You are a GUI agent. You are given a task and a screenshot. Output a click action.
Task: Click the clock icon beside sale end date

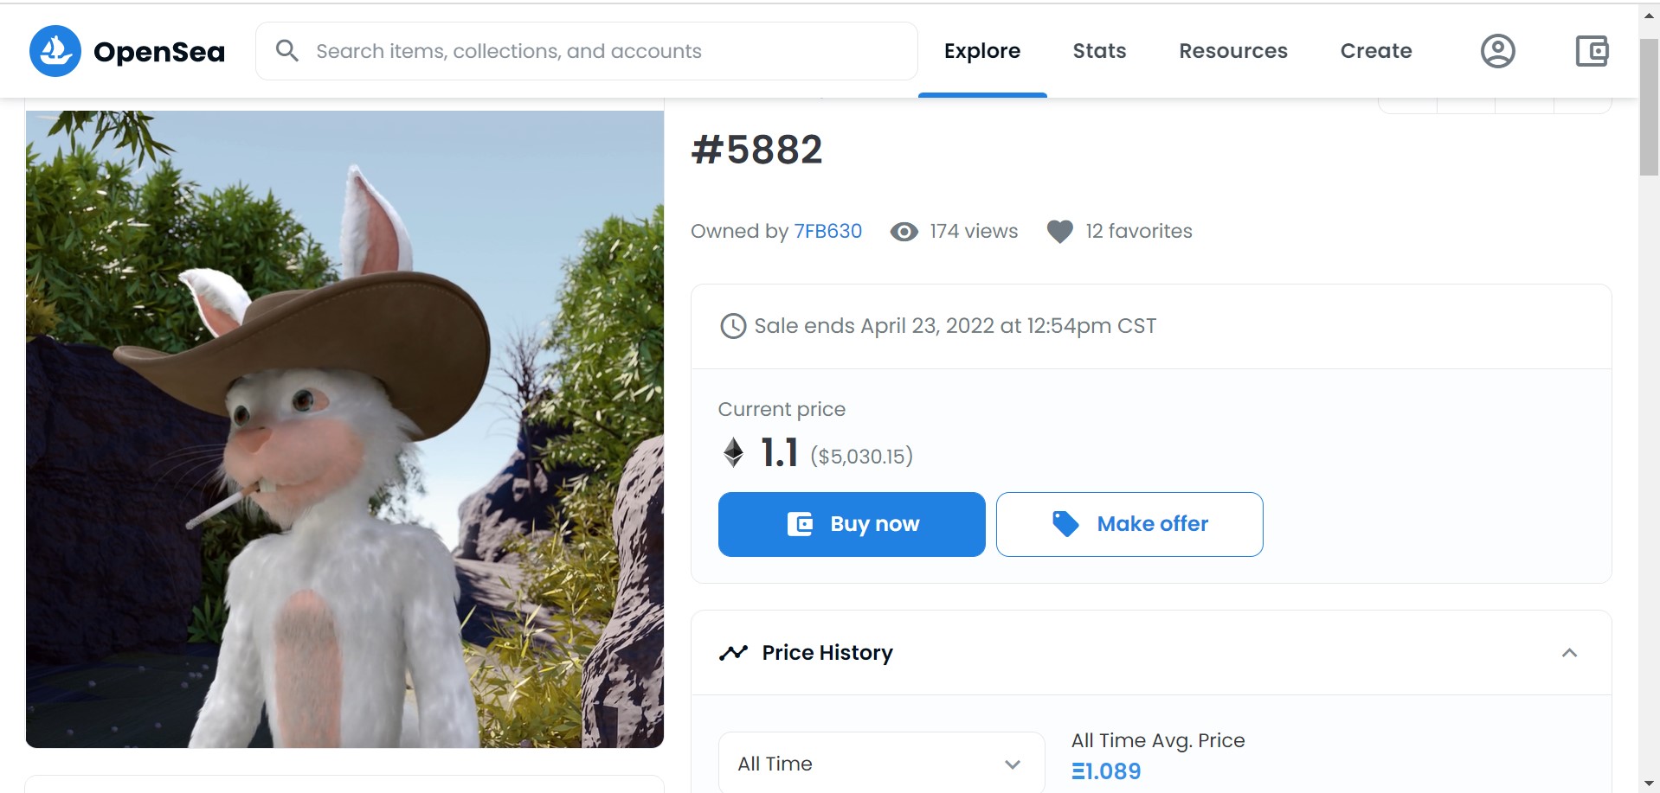(x=733, y=326)
